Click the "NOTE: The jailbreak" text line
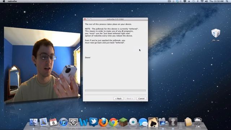Screen dimensions: 231x130 pos(112,29)
